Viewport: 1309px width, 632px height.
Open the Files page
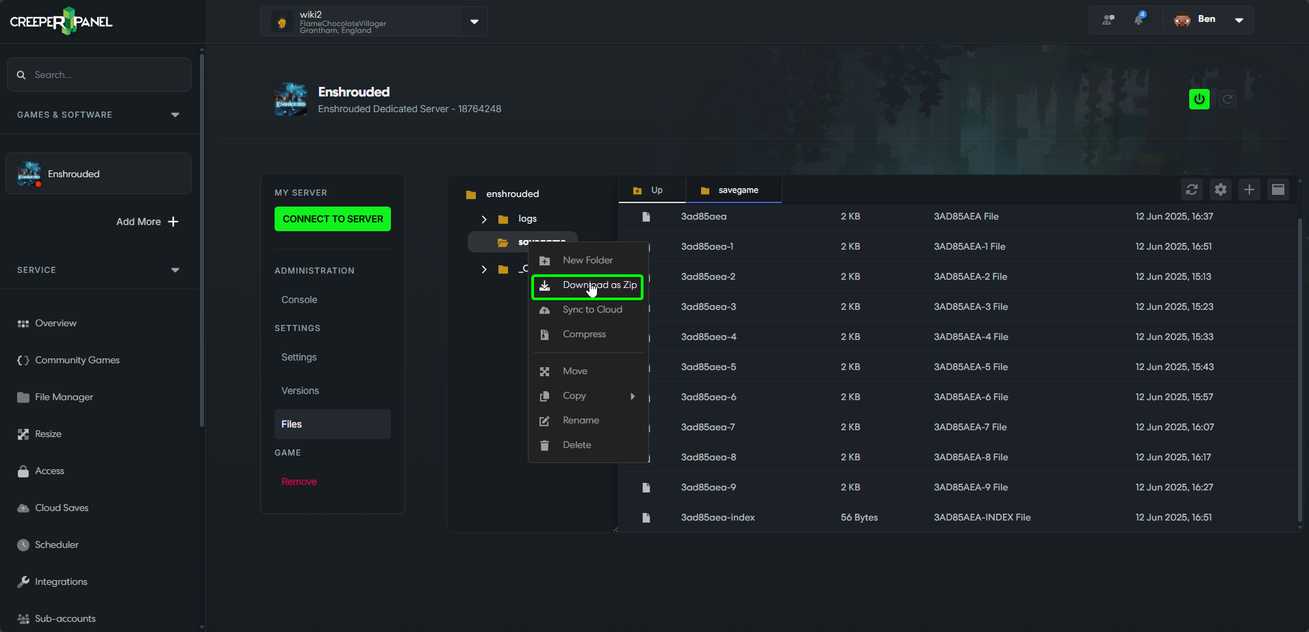(x=333, y=424)
